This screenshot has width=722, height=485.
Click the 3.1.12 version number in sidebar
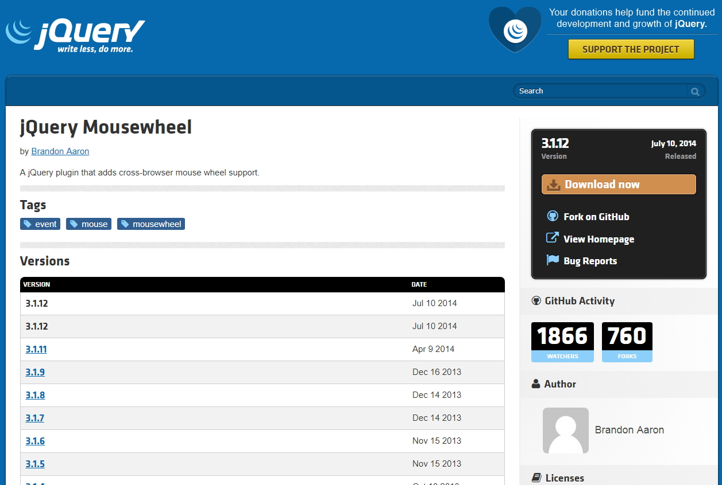coord(555,143)
